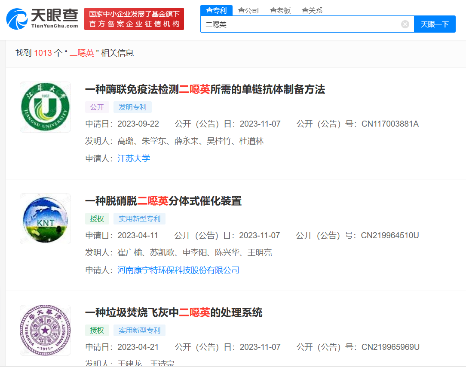Click 实用新型专利 tag on the 垃圾焚烧飞灰 patent
The width and height of the screenshot is (466, 367).
(139, 330)
